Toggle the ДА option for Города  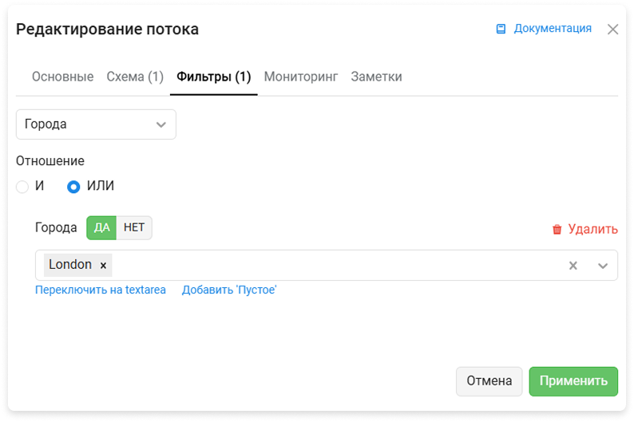tap(101, 228)
